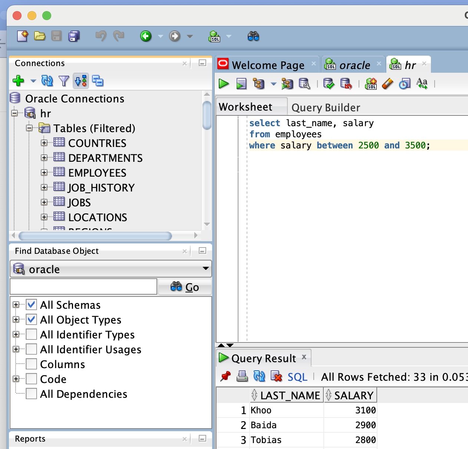Collapse the Tables (Filtered) node
468x449 pixels.
coord(29,128)
